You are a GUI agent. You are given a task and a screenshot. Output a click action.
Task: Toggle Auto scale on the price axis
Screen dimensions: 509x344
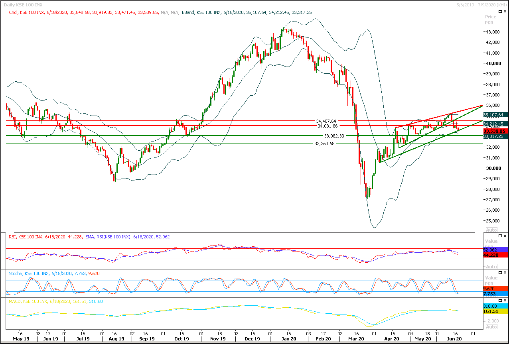coord(492,230)
